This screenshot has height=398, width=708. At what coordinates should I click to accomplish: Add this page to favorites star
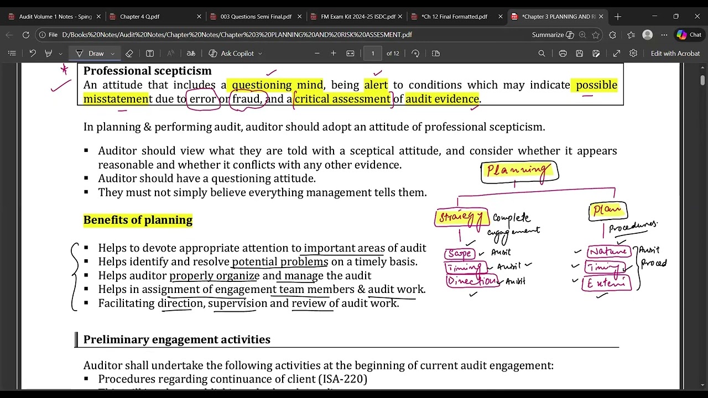click(596, 35)
